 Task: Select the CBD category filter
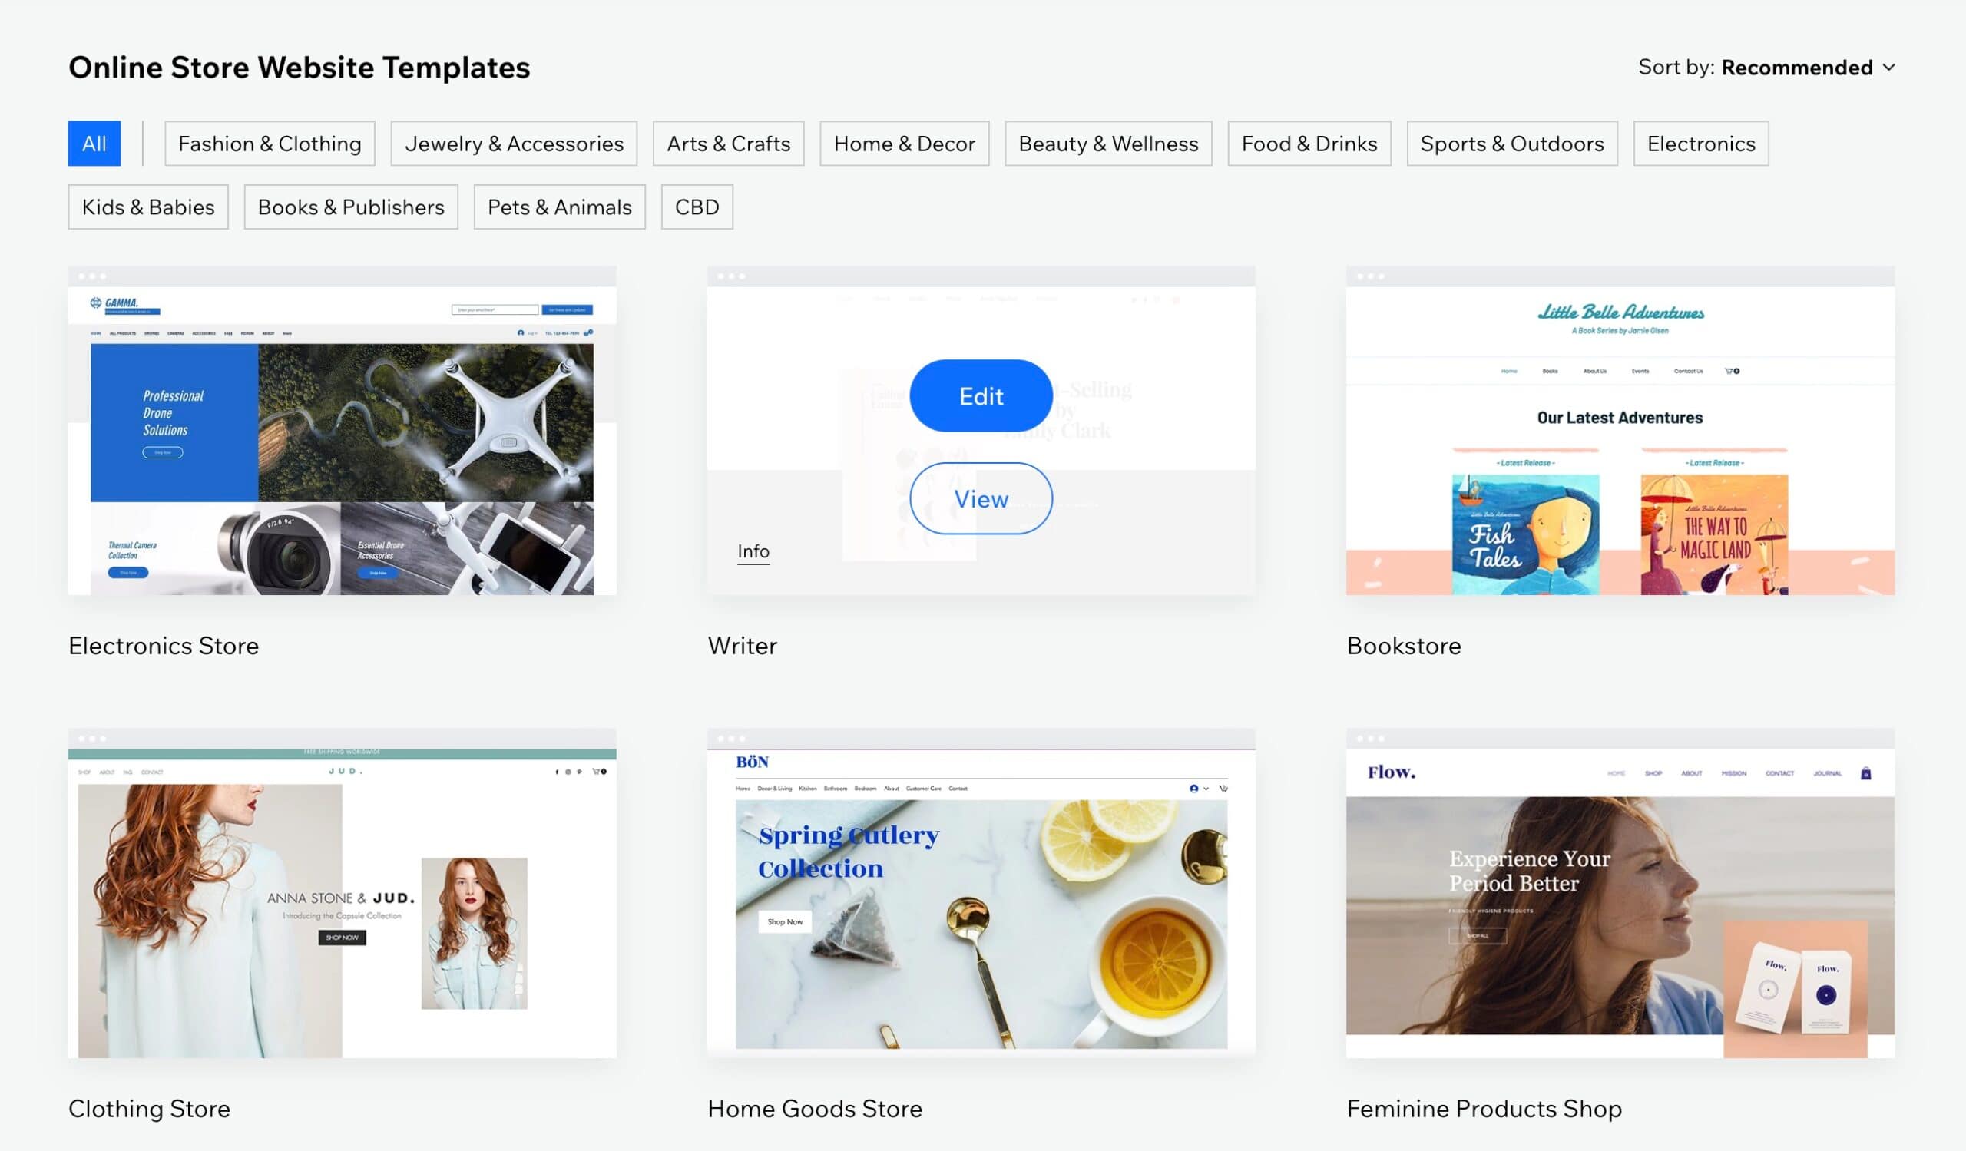(697, 207)
